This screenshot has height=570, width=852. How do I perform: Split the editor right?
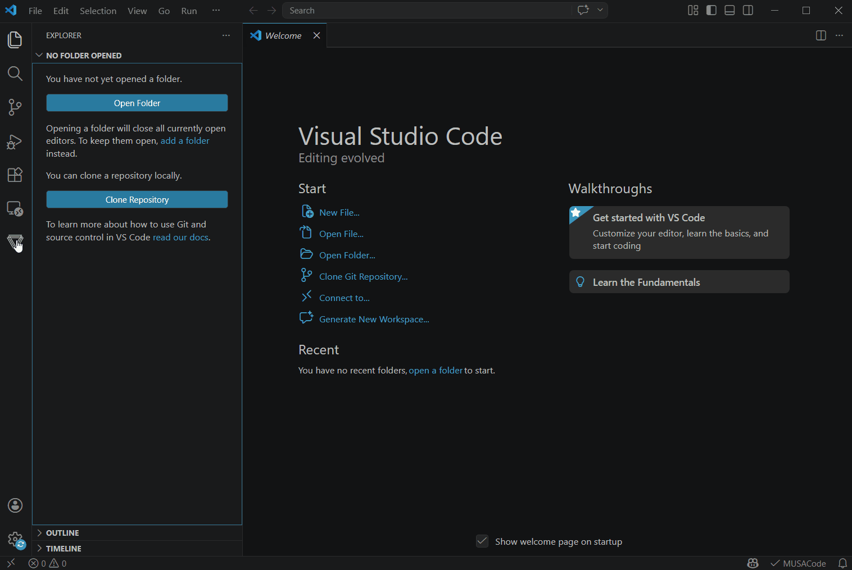click(x=821, y=35)
